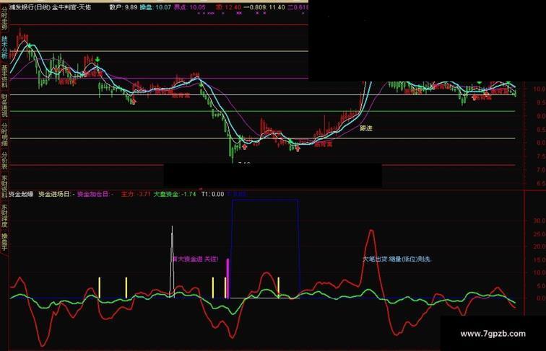This screenshot has width=546, height=351.
Task: Click the 有大资金进 关注! annotation
Action: point(195,259)
